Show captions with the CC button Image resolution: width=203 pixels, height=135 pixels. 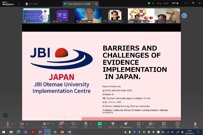coord(150,124)
